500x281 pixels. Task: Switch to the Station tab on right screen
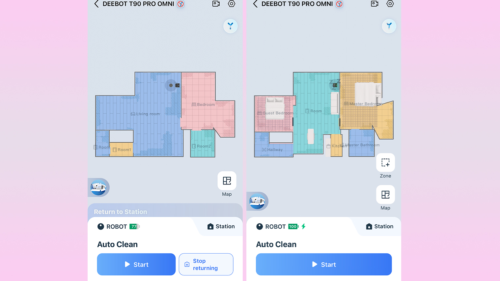coord(379,226)
